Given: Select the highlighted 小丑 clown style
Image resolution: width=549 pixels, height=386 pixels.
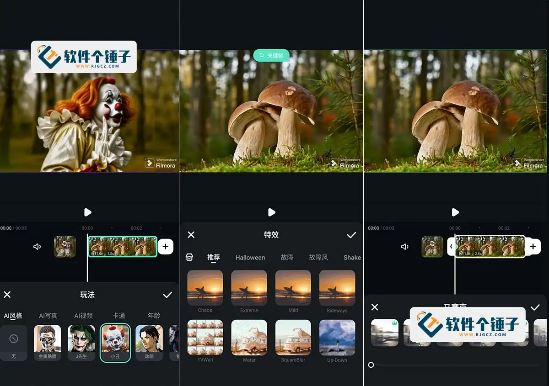Looking at the screenshot, I should click(115, 343).
